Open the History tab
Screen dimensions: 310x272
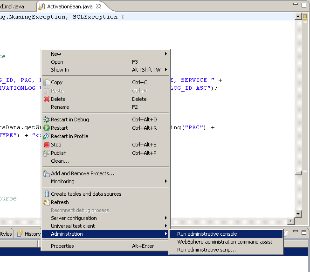tap(30, 234)
